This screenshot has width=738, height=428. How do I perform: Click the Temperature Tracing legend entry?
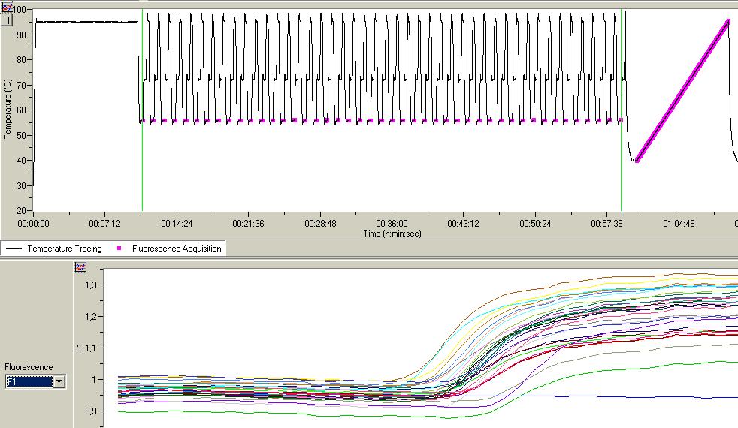65,249
